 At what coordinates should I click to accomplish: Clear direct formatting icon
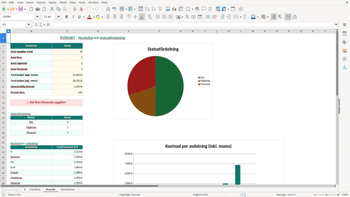point(81,9)
